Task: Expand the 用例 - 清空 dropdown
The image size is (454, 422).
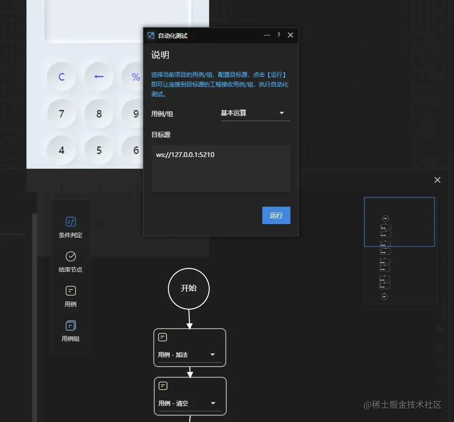Action: 190,404
